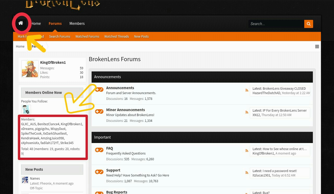Image resolution: width=334 pixels, height=194 pixels.
Task: Open the Minor Announcements forum link
Action: click(x=126, y=110)
